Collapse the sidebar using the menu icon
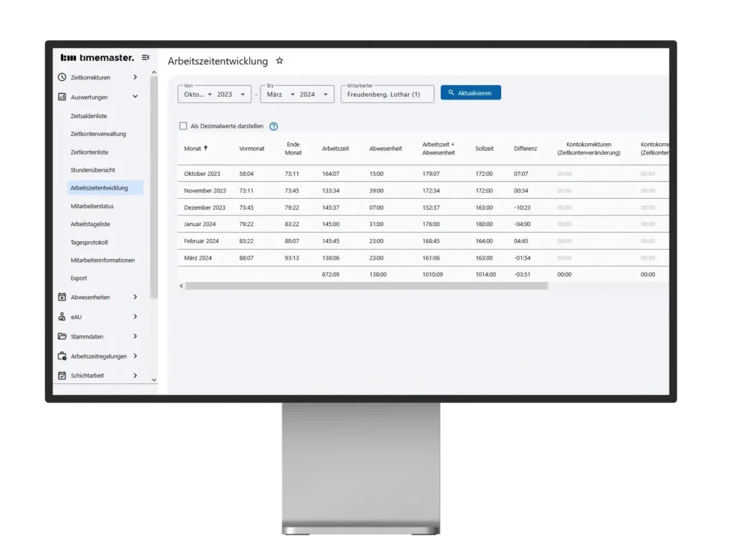 pos(146,57)
